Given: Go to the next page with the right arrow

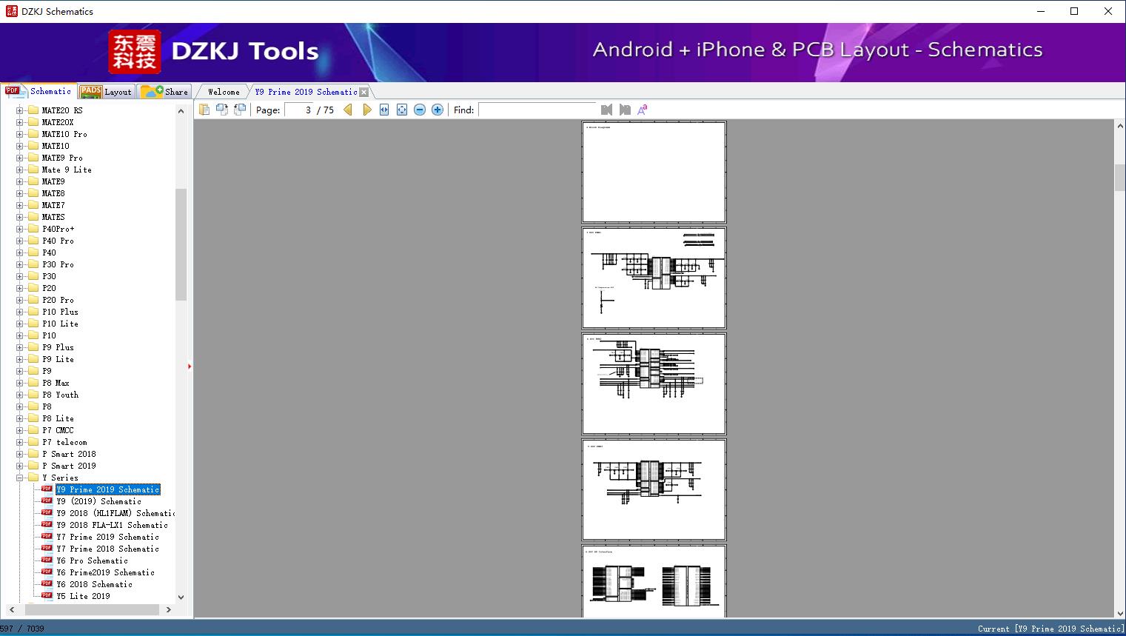Looking at the screenshot, I should coord(366,110).
